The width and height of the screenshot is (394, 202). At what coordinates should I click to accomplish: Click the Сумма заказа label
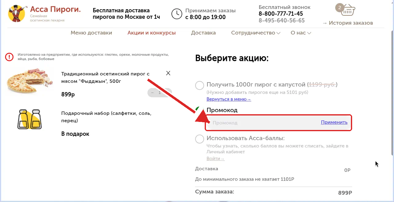pyautogui.click(x=215, y=192)
